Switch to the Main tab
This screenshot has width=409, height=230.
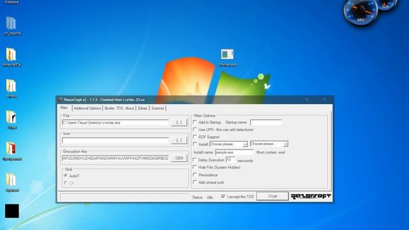click(64, 108)
